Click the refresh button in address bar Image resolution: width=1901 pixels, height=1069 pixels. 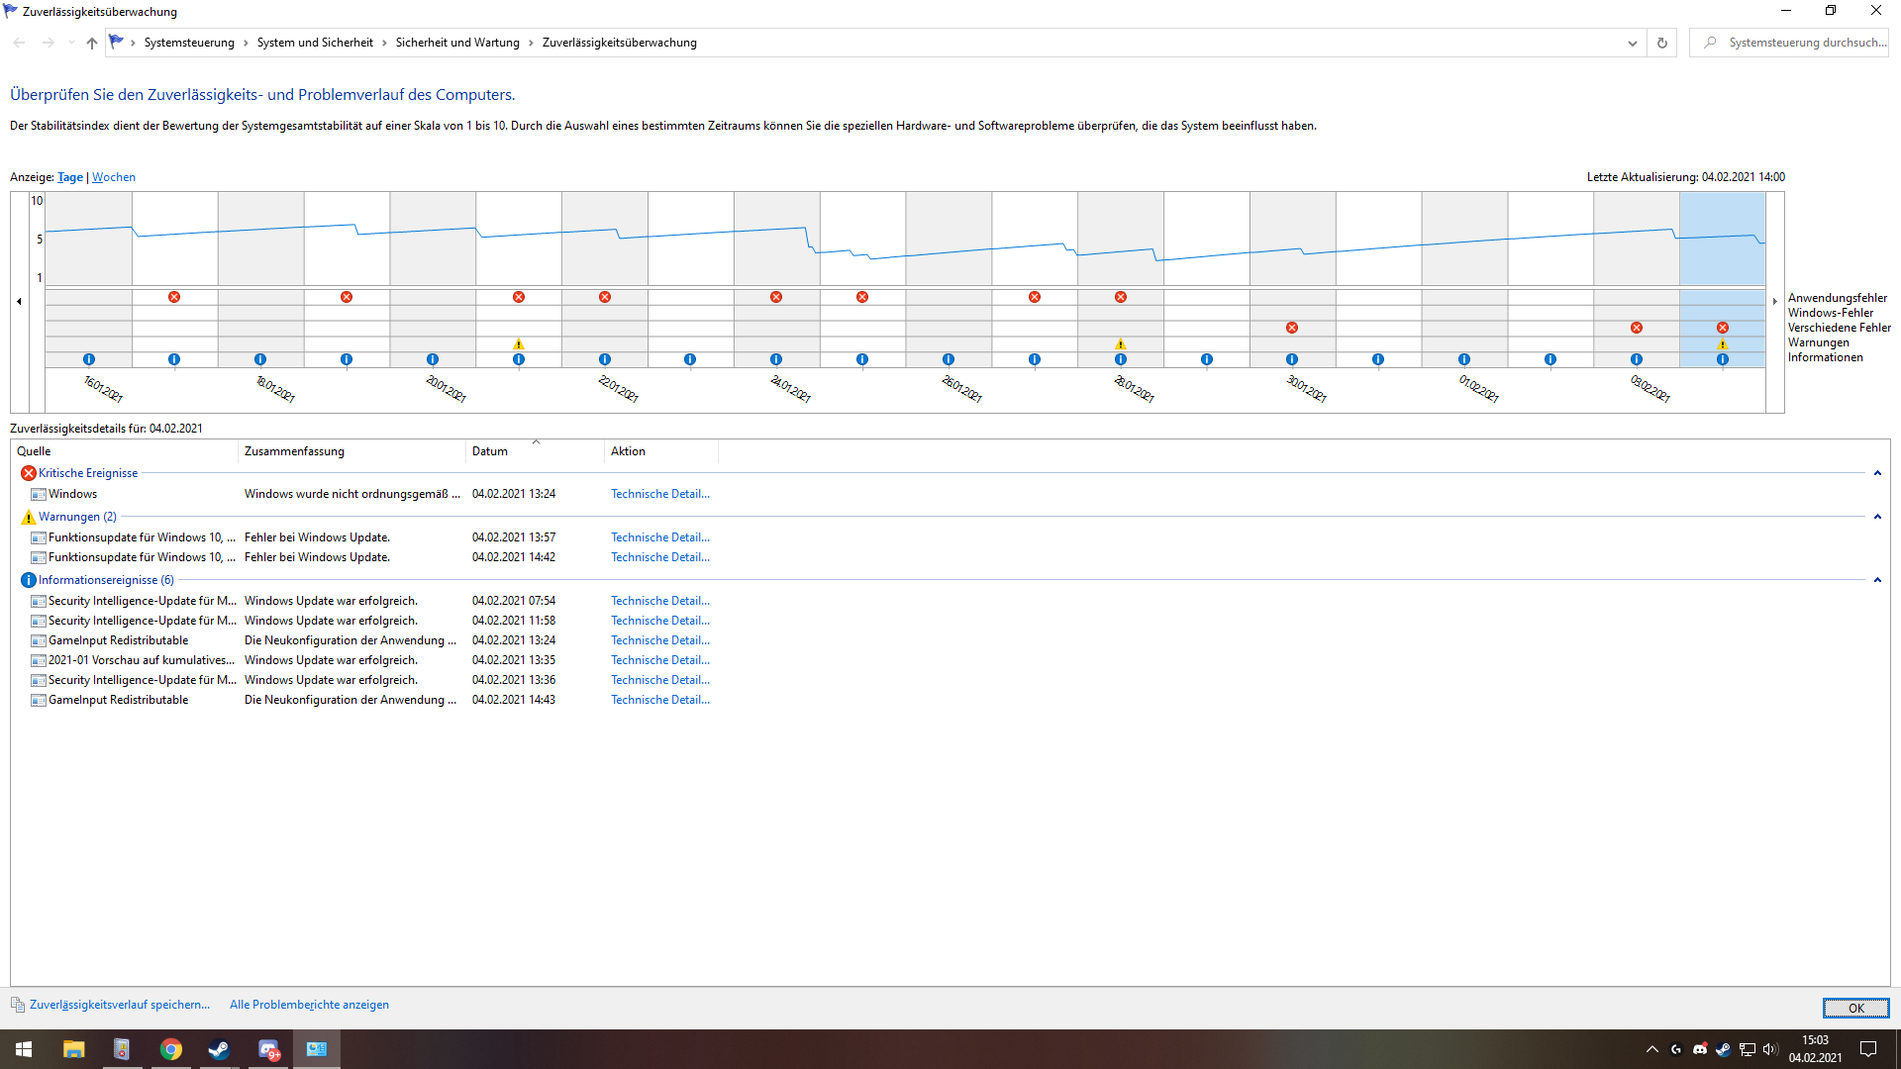(x=1662, y=43)
